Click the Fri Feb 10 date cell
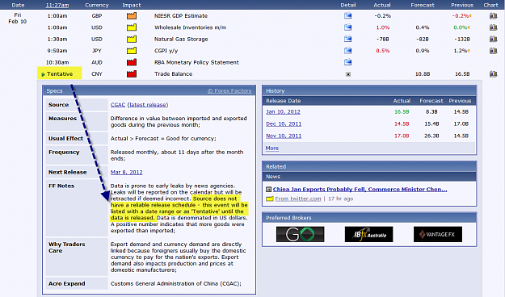 point(18,19)
